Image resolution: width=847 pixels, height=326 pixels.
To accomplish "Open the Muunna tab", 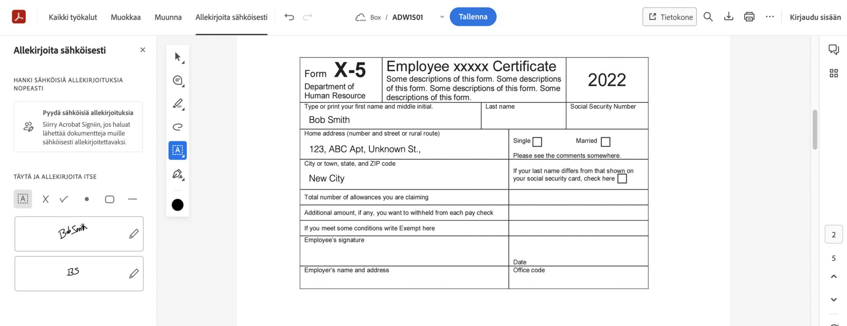I will click(168, 17).
